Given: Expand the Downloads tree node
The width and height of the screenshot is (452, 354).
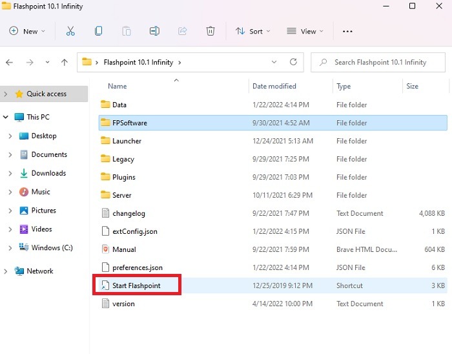Looking at the screenshot, I should point(10,173).
